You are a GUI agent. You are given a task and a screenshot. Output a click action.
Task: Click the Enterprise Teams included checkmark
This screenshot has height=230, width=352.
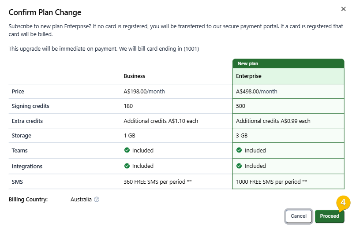pos(239,150)
